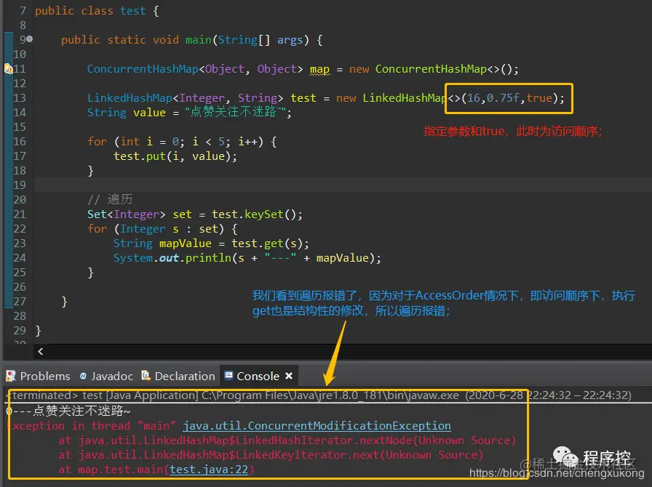This screenshot has width=652, height=487.
Task: Click 'for (Integer s : set)' loop header
Action: (162, 229)
